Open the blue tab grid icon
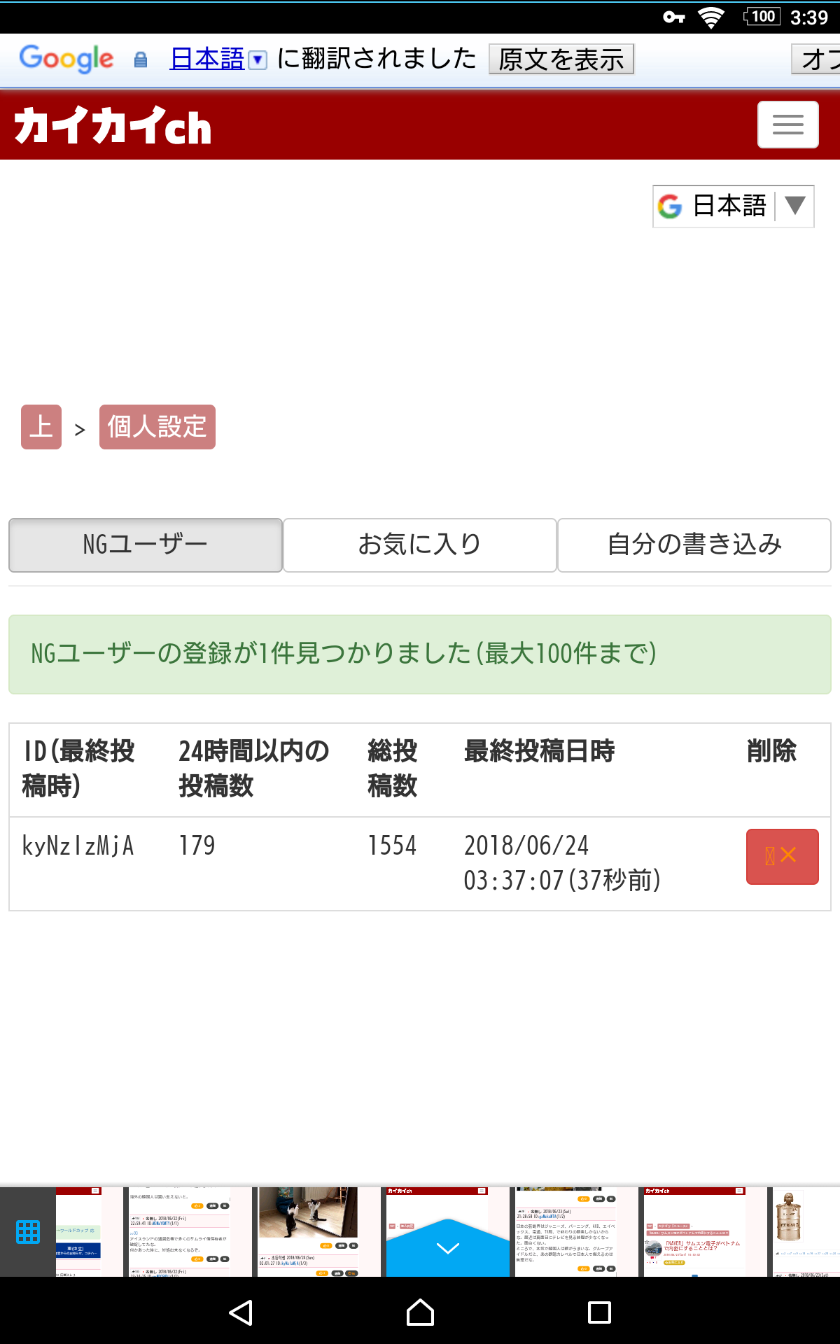 click(x=28, y=1231)
